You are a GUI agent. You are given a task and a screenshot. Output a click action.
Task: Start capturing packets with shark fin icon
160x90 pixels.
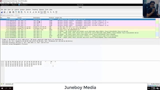[x=2, y=12]
